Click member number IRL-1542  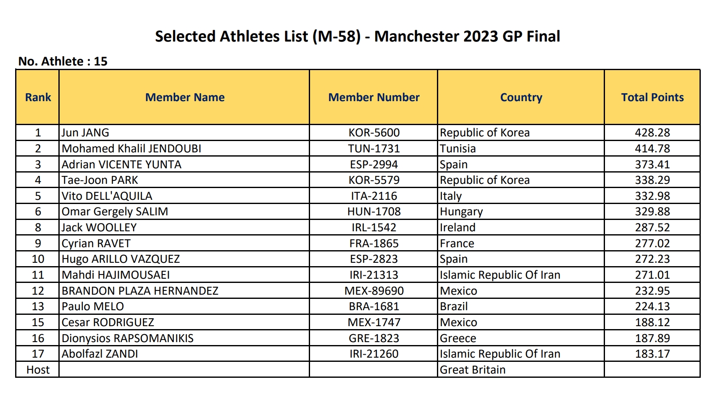tap(373, 228)
